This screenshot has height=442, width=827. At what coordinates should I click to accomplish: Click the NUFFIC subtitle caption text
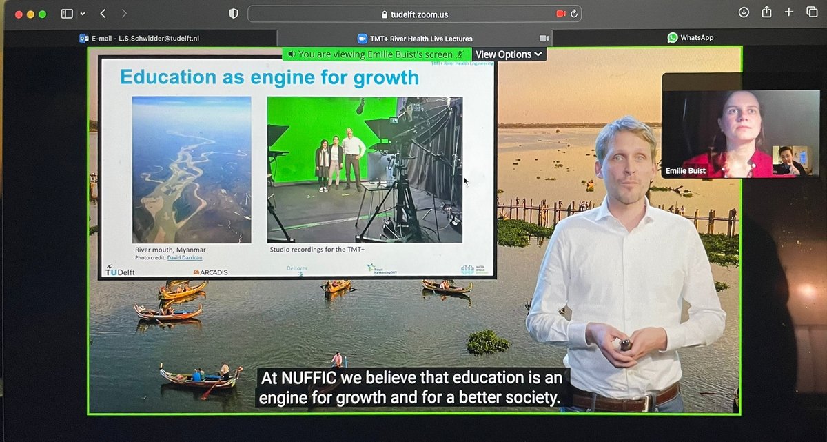[412, 388]
